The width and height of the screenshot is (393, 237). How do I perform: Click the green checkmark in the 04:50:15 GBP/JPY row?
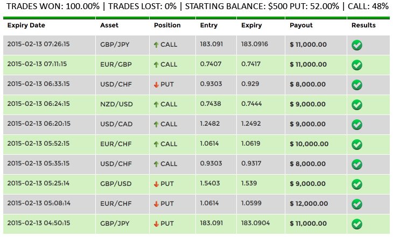(356, 224)
